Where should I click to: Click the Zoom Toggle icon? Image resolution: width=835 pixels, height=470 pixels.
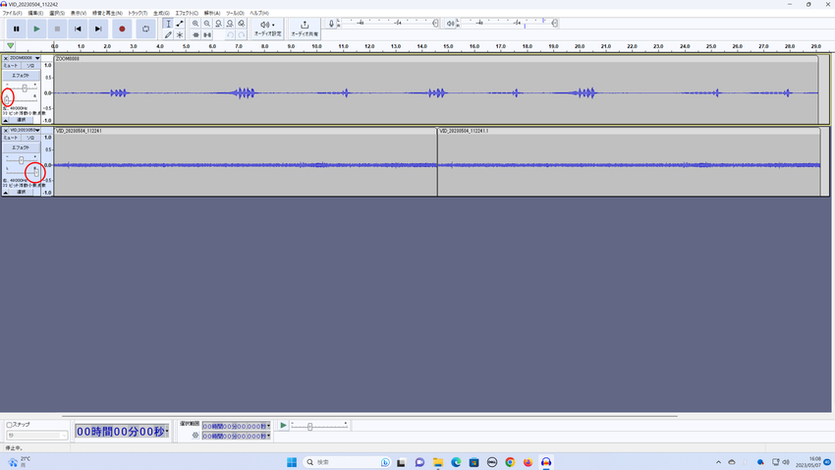[x=242, y=24]
